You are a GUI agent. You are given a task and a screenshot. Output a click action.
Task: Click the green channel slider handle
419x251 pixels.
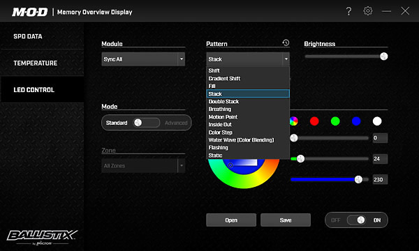pos(300,159)
